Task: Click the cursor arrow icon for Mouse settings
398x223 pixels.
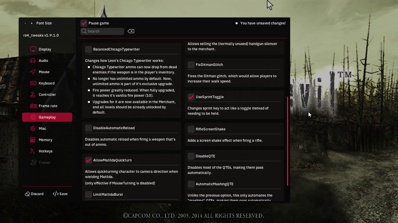Action: [33, 72]
